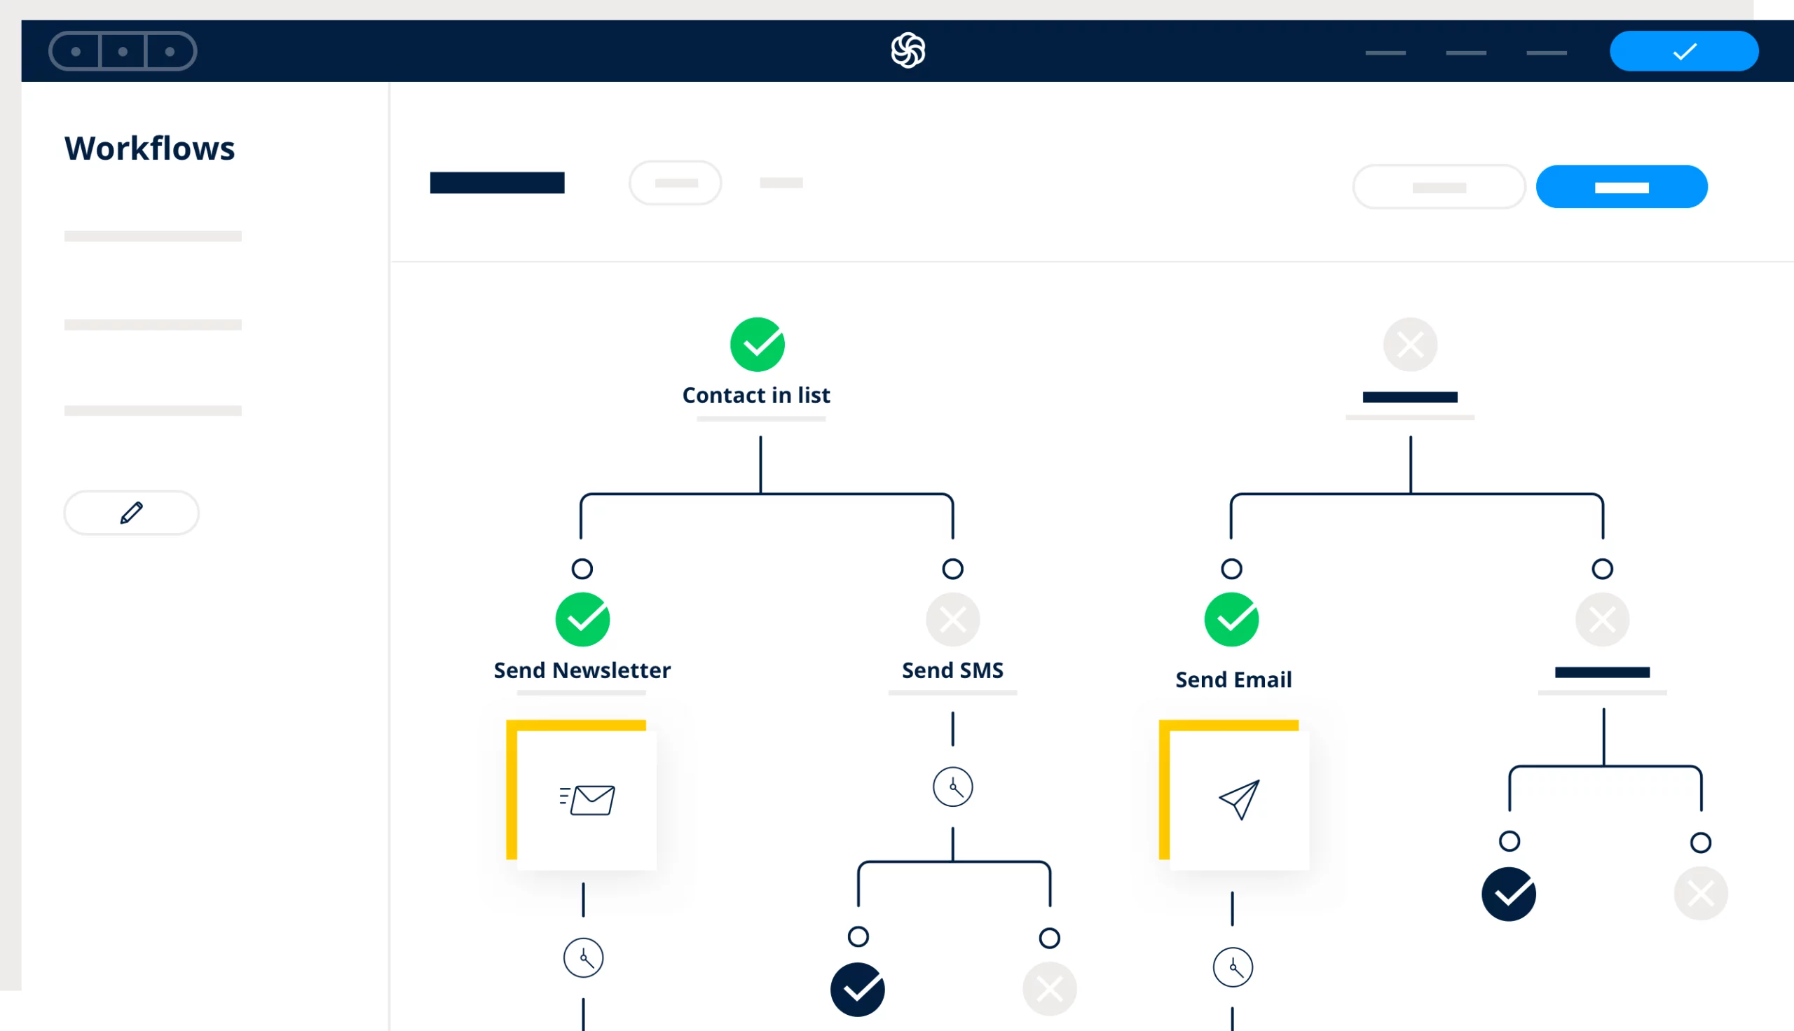Click the blue action button in workflow header
1794x1031 pixels.
[1622, 186]
